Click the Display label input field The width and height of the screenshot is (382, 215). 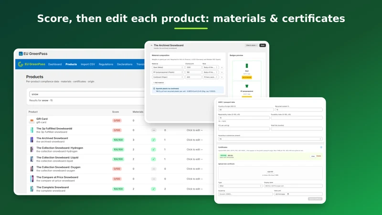293,186
